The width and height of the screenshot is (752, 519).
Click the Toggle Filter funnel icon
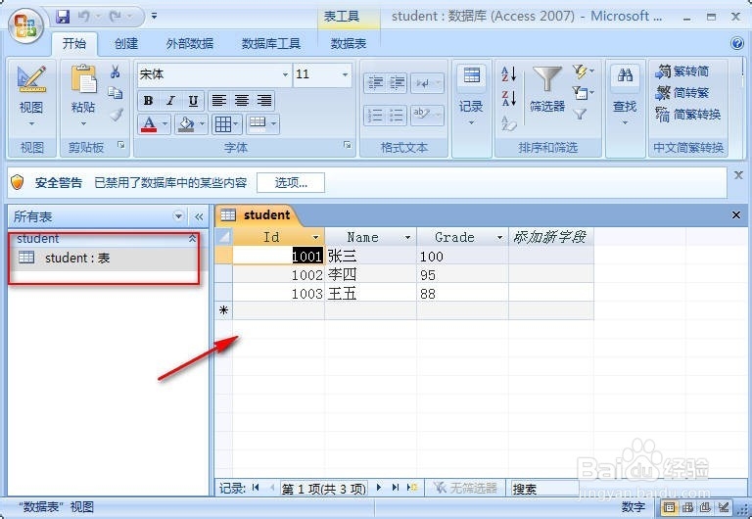(581, 114)
